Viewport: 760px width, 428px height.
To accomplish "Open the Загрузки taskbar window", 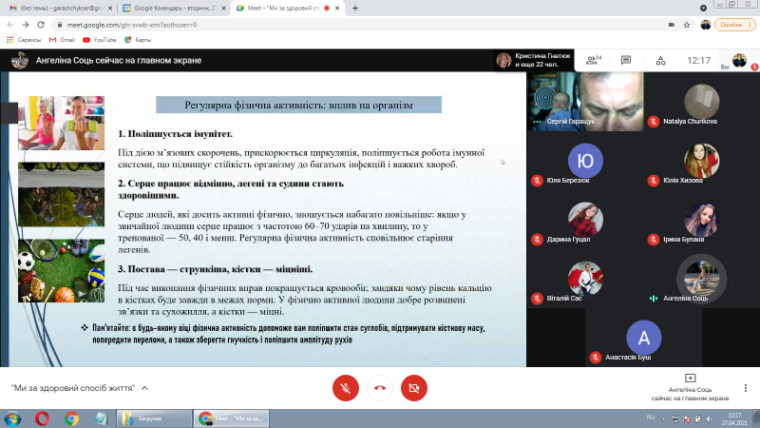I will pyautogui.click(x=154, y=418).
